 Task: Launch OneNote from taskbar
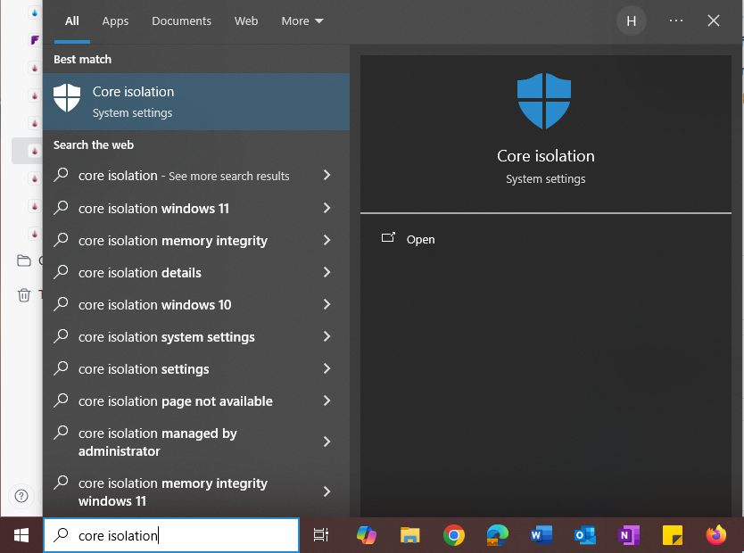(629, 535)
